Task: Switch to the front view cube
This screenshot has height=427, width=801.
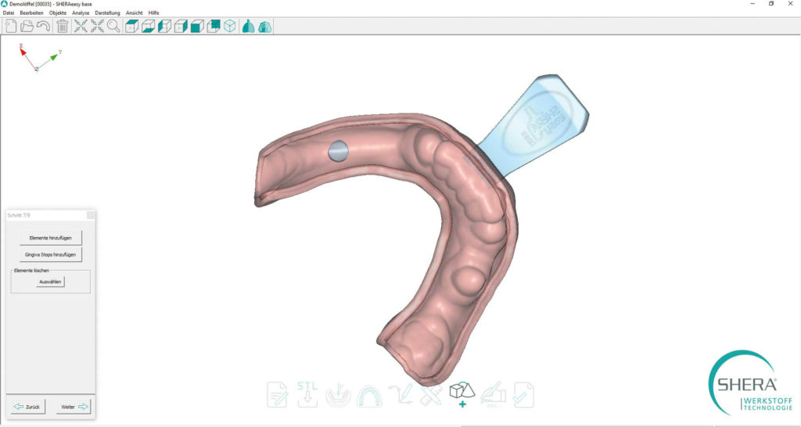Action: 197,26
